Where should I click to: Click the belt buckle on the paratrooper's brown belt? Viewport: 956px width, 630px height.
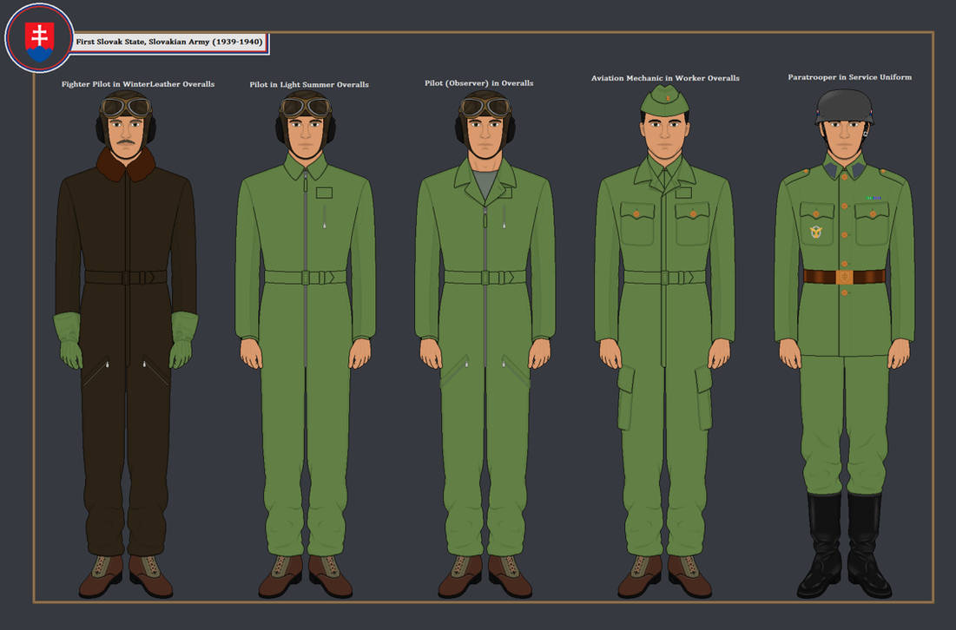pyautogui.click(x=845, y=277)
